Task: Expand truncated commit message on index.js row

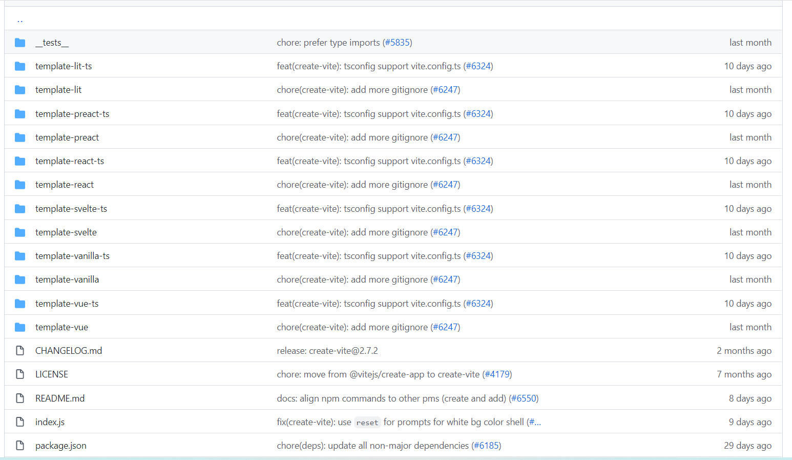Action: tap(534, 422)
